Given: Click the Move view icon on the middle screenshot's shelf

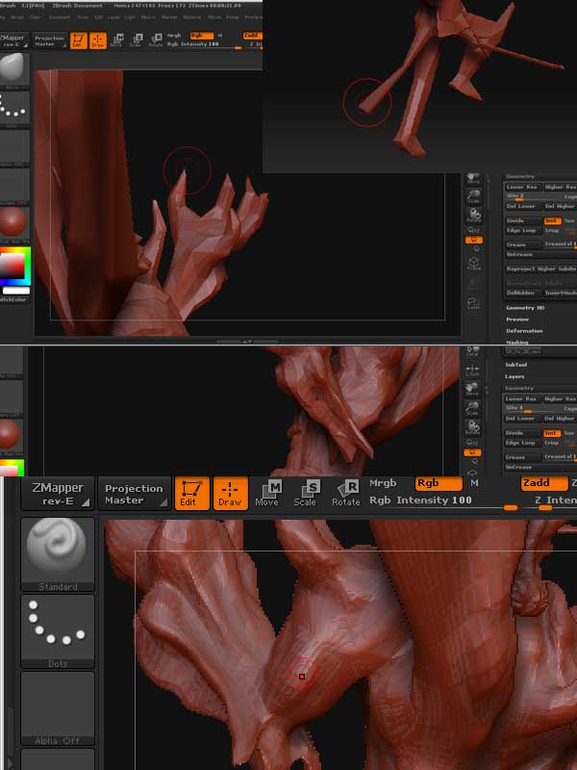Looking at the screenshot, I should (x=472, y=390).
